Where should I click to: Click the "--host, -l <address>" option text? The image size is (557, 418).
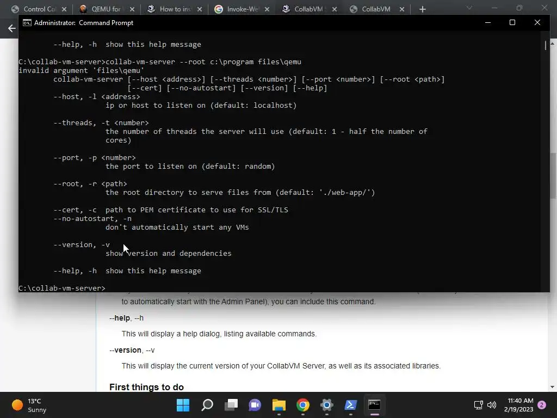point(97,97)
